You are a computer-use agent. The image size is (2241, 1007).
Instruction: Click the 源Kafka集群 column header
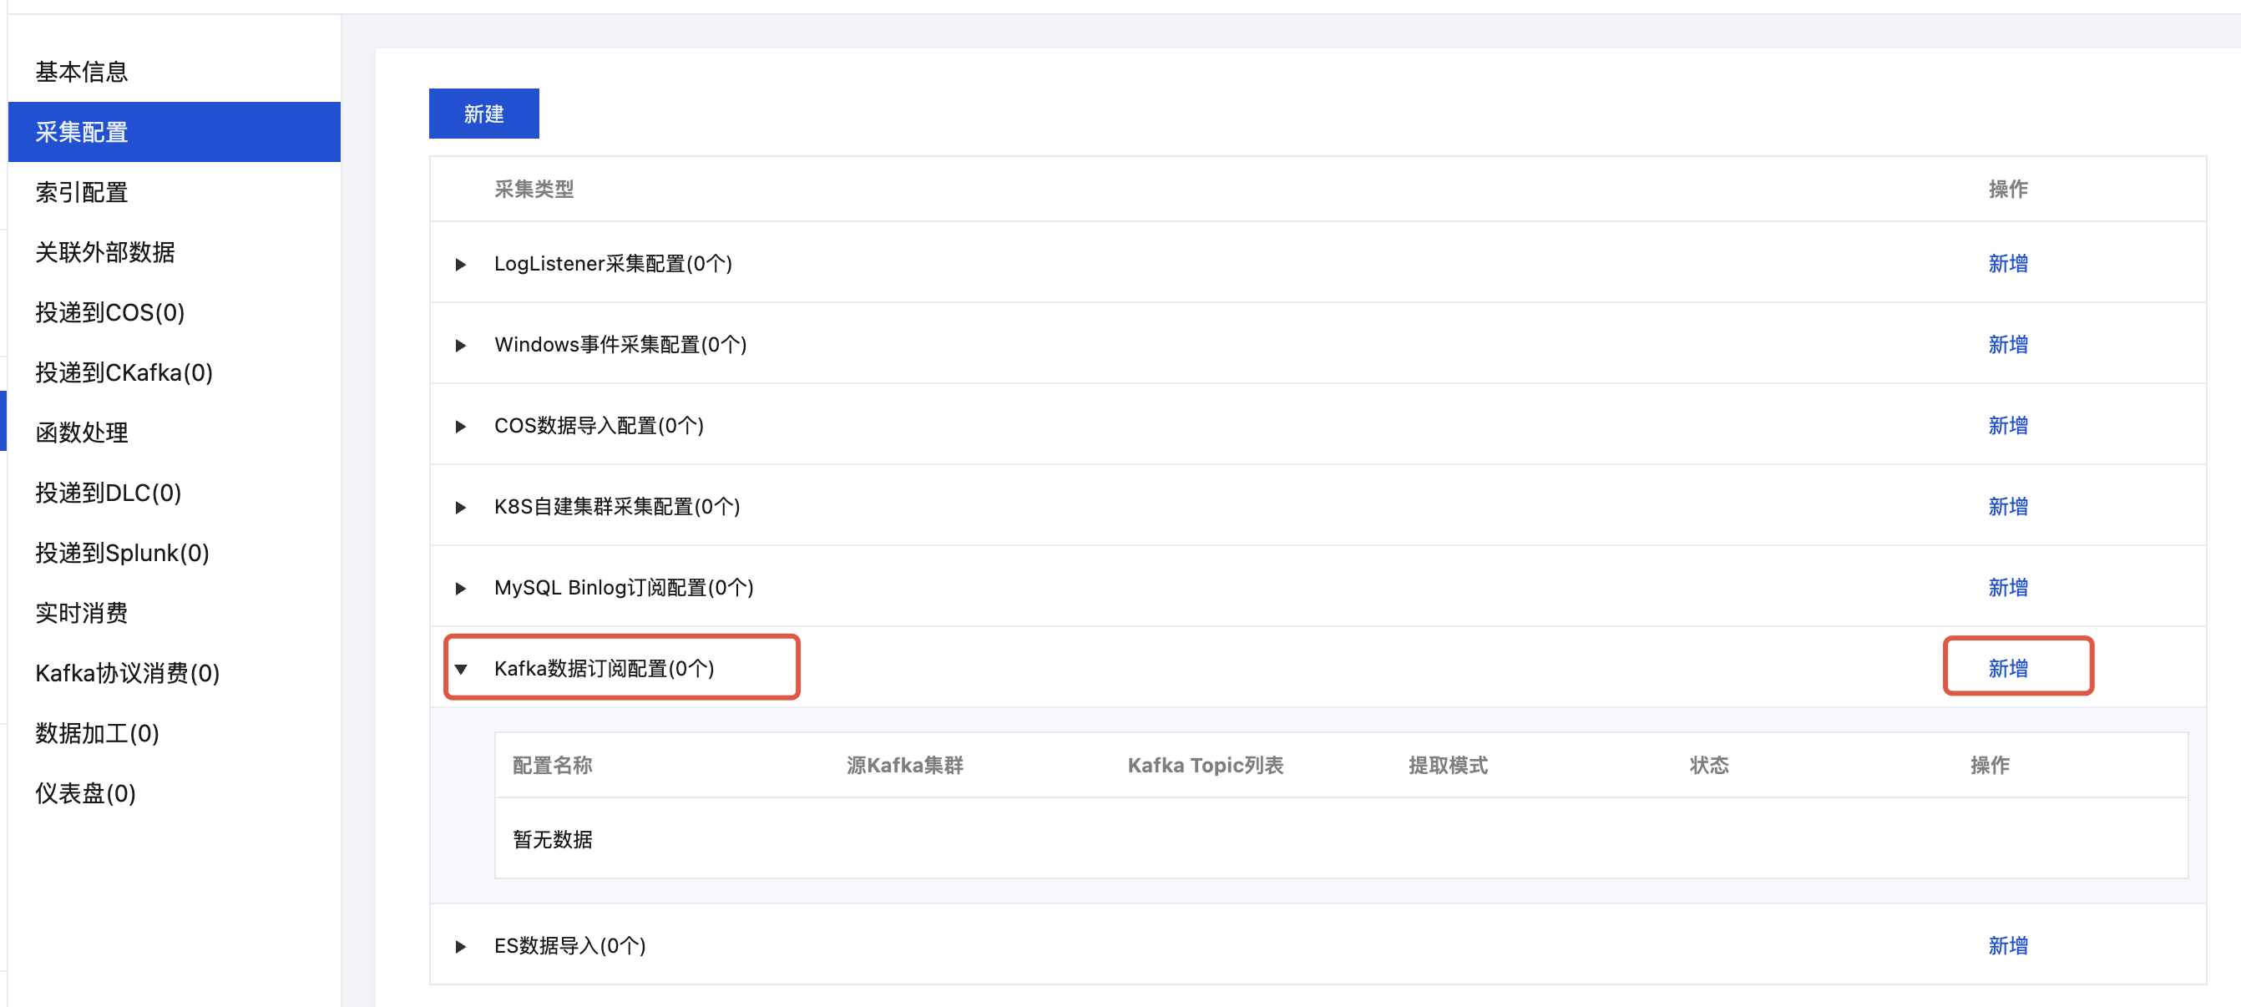(x=904, y=765)
